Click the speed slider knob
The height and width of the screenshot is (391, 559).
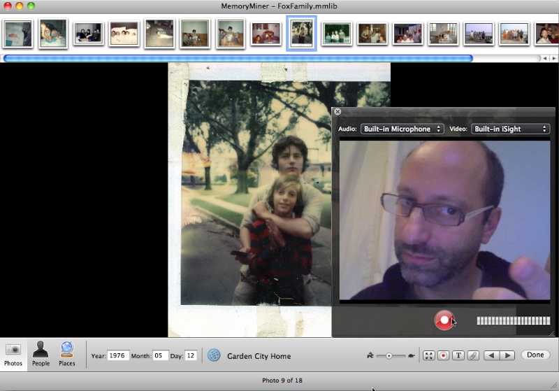pos(389,356)
